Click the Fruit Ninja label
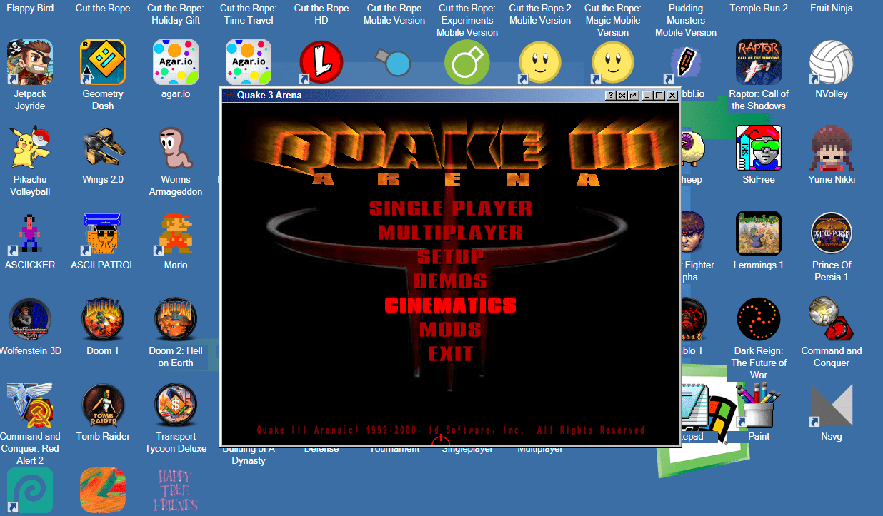This screenshot has height=516, width=883. (832, 9)
